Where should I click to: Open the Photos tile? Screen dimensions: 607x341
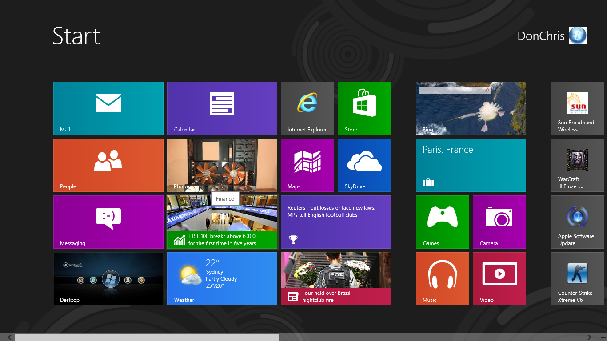tap(222, 165)
